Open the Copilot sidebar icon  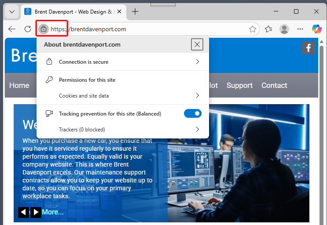[316, 29]
